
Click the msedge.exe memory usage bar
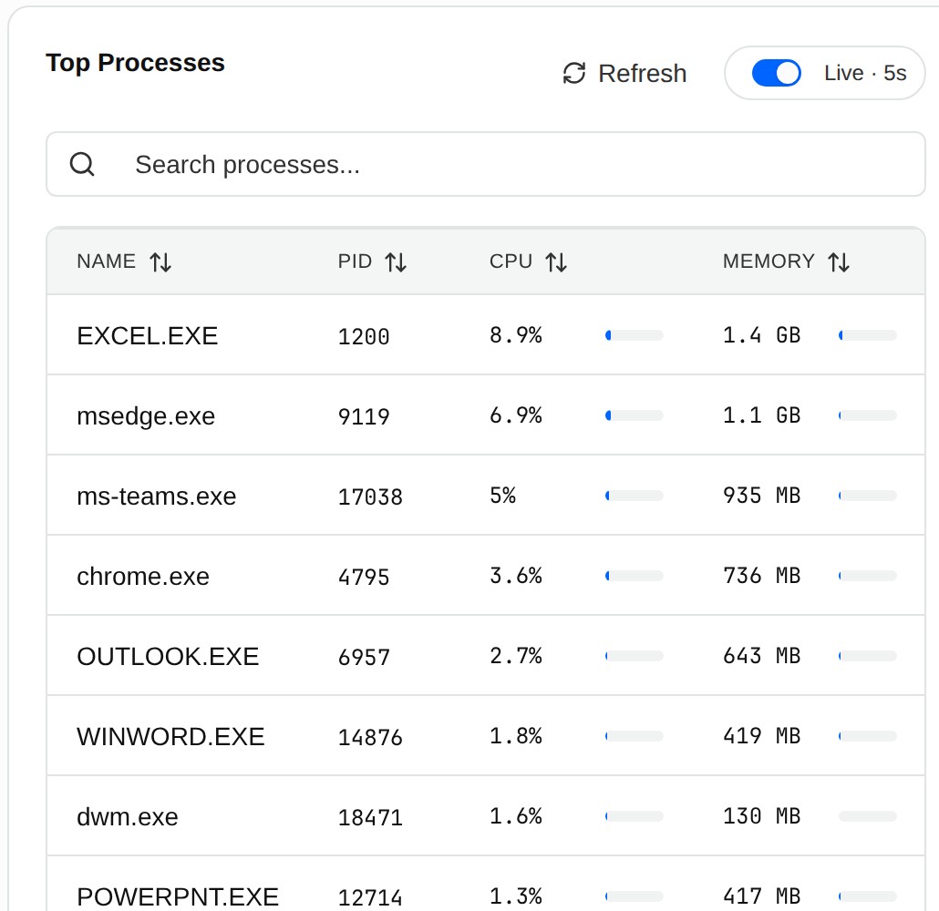click(x=868, y=415)
